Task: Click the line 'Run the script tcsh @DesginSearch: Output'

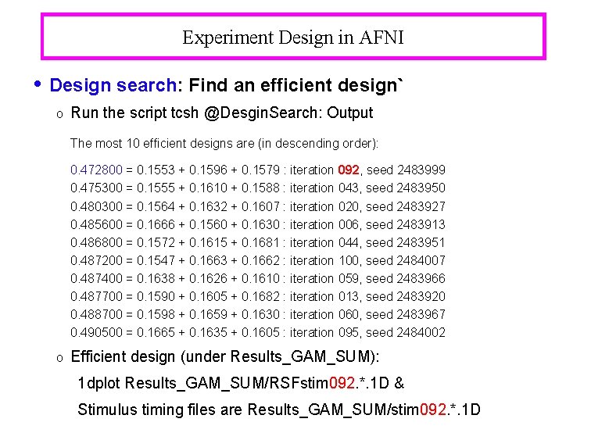Action: 222,113
